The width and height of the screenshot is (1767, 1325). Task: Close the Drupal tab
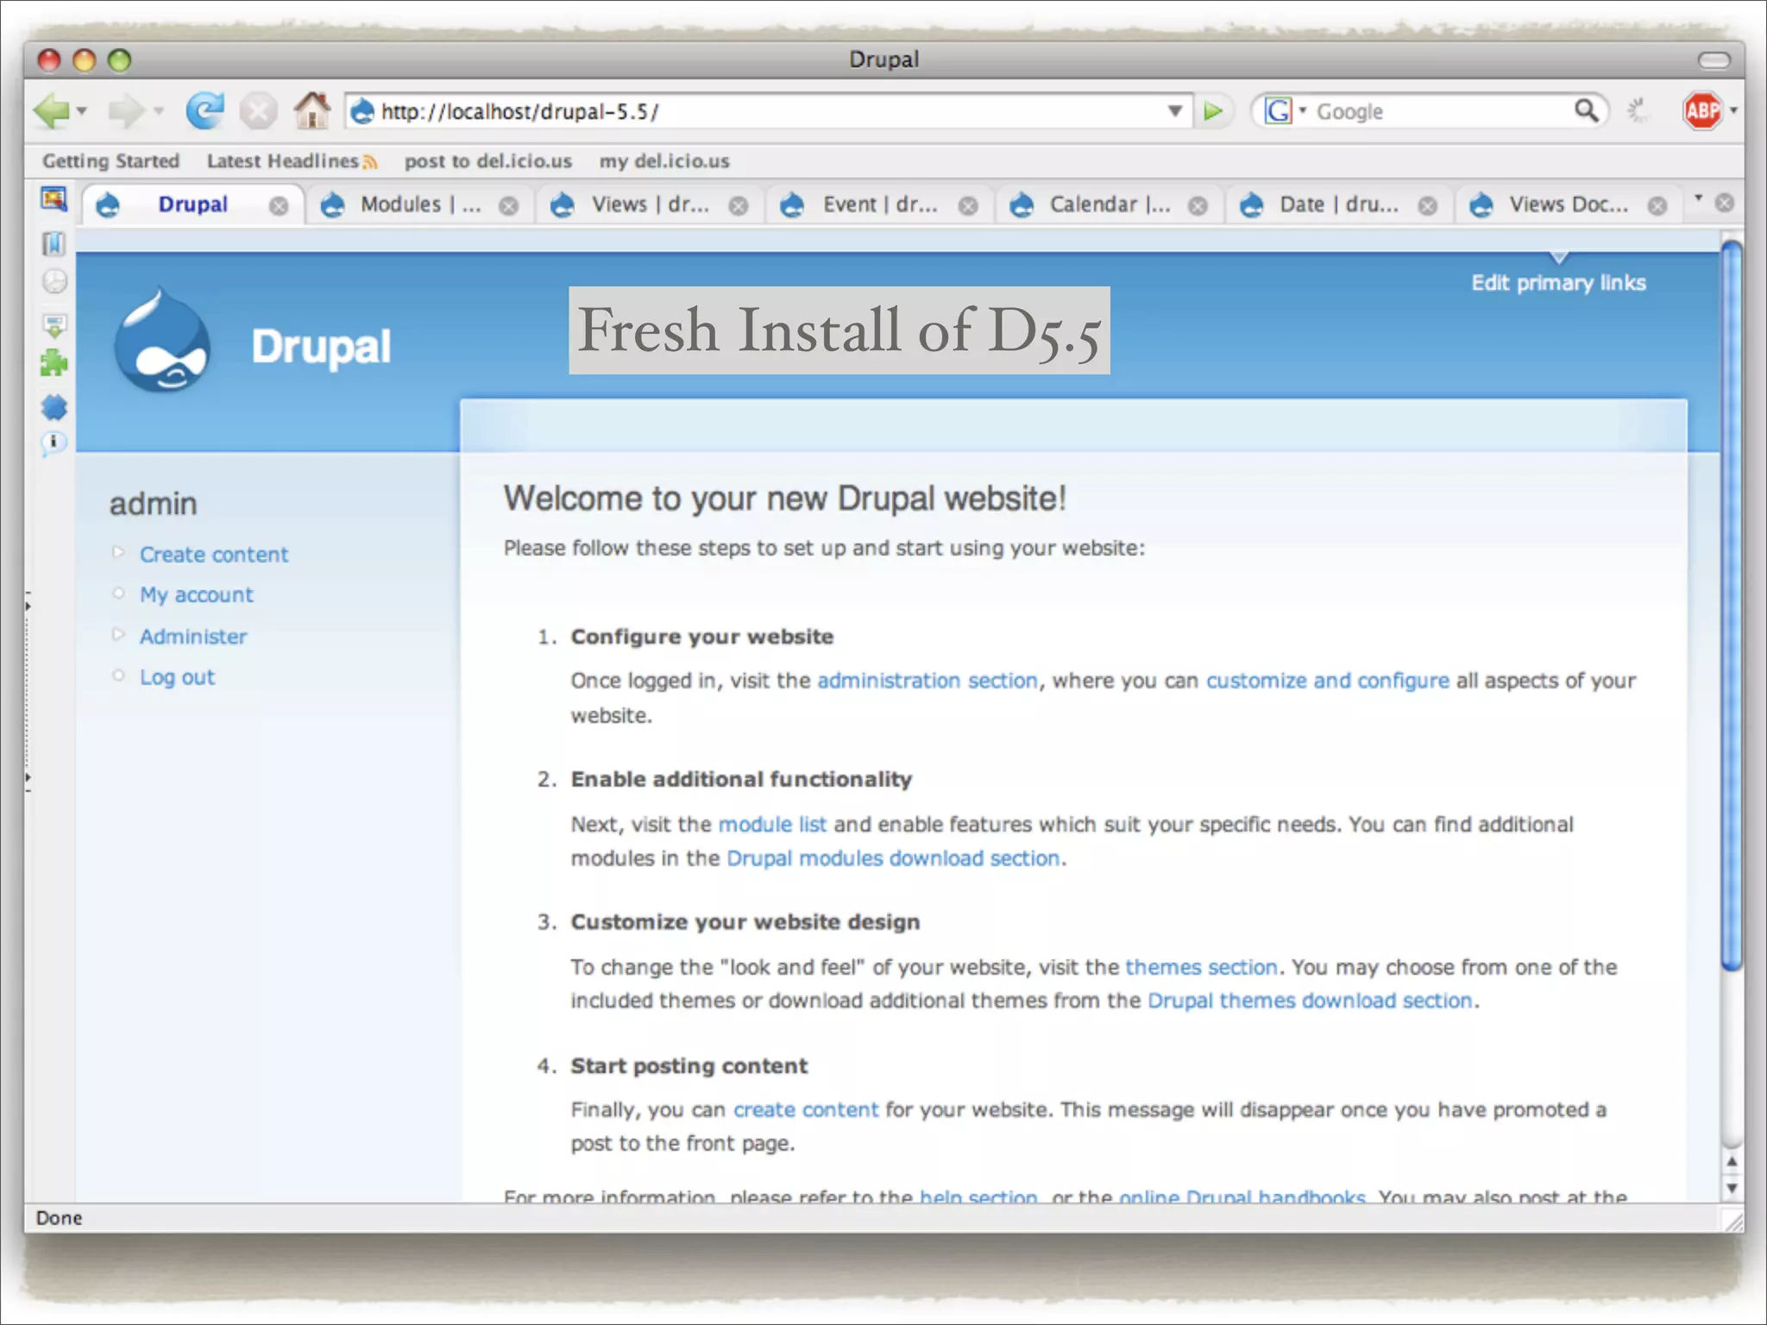coord(279,206)
